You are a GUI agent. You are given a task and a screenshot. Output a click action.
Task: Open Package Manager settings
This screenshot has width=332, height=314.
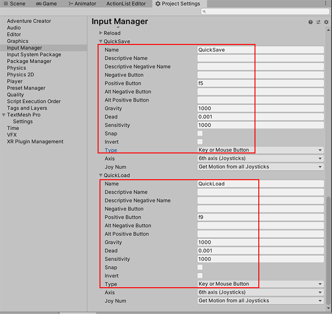(29, 61)
